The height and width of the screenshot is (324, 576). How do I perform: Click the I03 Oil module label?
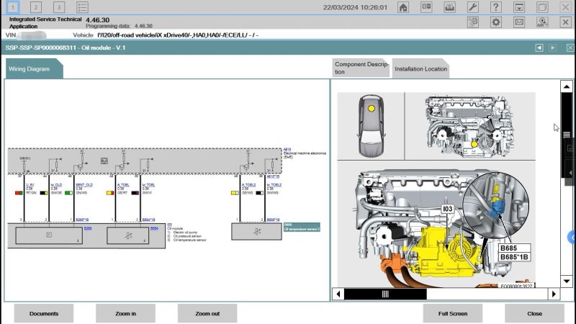click(170, 225)
